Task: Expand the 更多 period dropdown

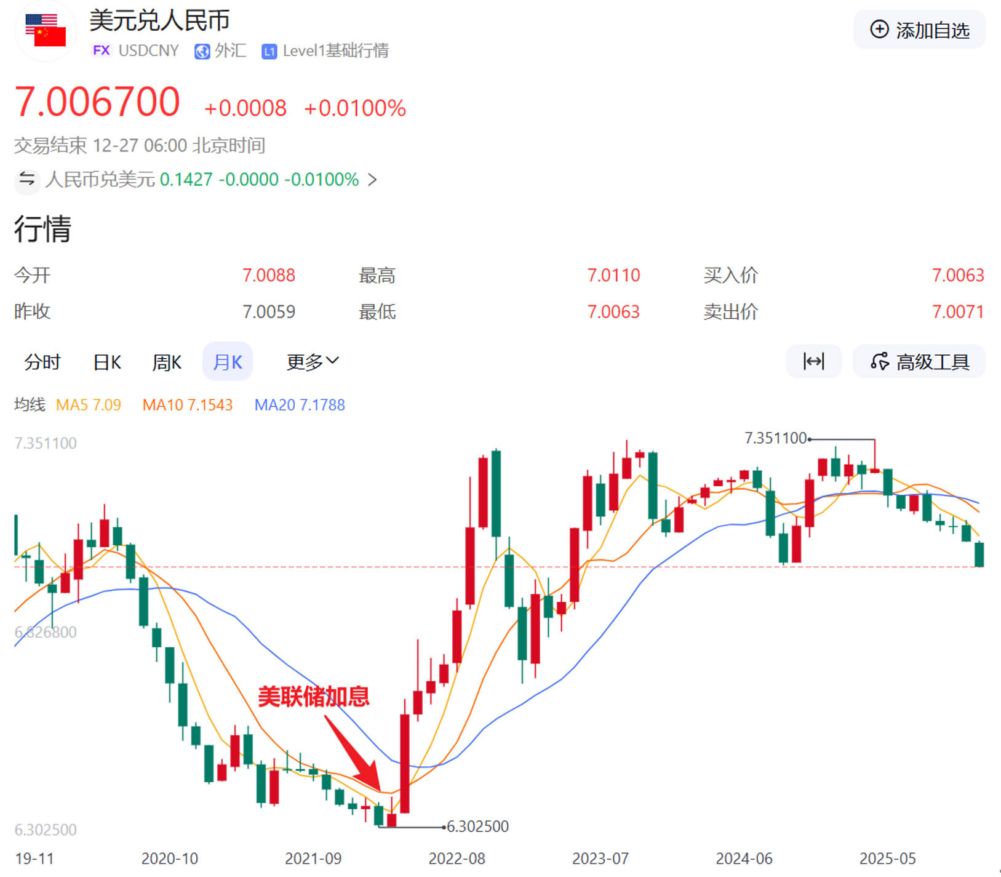Action: pyautogui.click(x=313, y=362)
